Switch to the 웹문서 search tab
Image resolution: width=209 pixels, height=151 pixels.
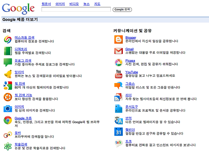point(46,4)
